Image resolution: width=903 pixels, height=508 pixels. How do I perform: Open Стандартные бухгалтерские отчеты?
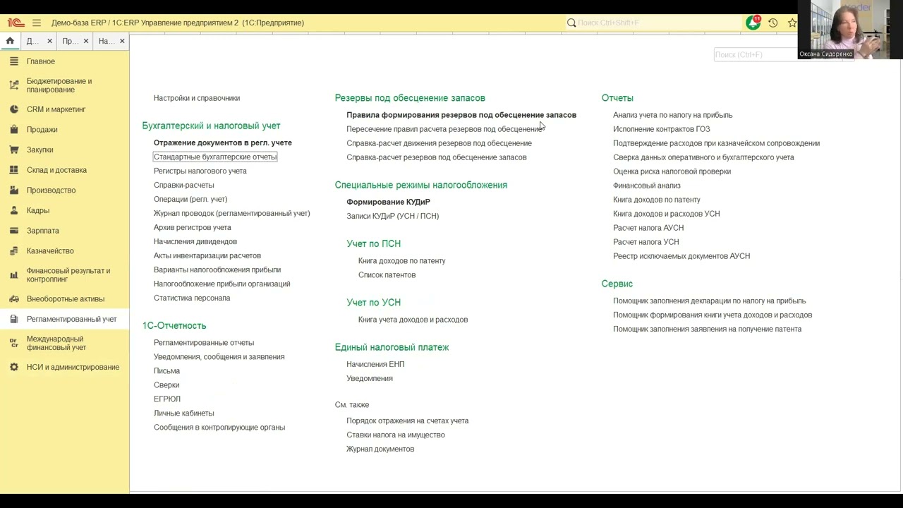(215, 157)
